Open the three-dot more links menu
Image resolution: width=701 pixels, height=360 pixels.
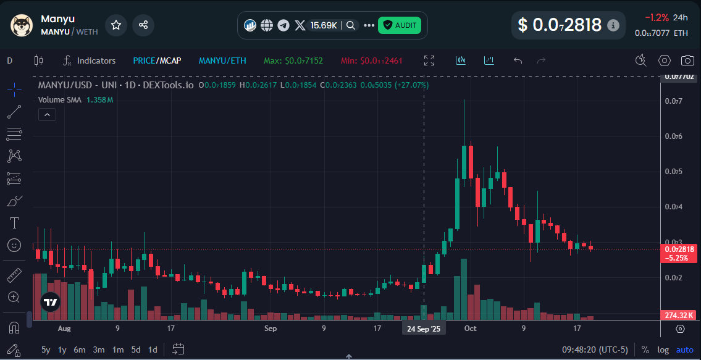pos(369,25)
